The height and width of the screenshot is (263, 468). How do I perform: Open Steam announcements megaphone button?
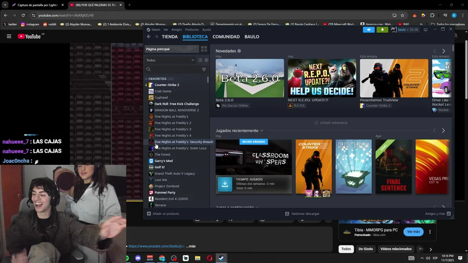pos(369,30)
